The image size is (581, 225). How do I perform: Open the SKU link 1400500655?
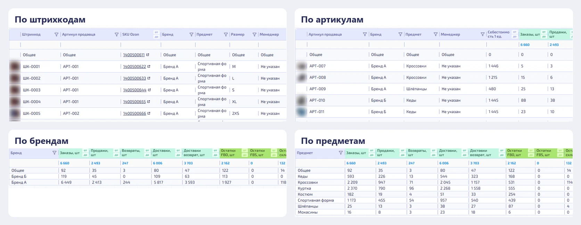click(134, 102)
